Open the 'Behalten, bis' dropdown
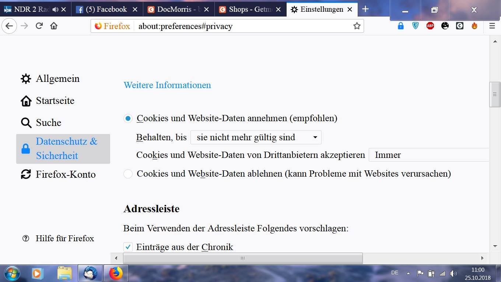Viewport: 501px width, 282px height. click(x=256, y=137)
